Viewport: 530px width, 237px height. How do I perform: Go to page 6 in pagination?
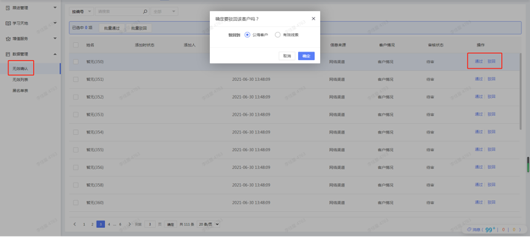click(x=120, y=224)
